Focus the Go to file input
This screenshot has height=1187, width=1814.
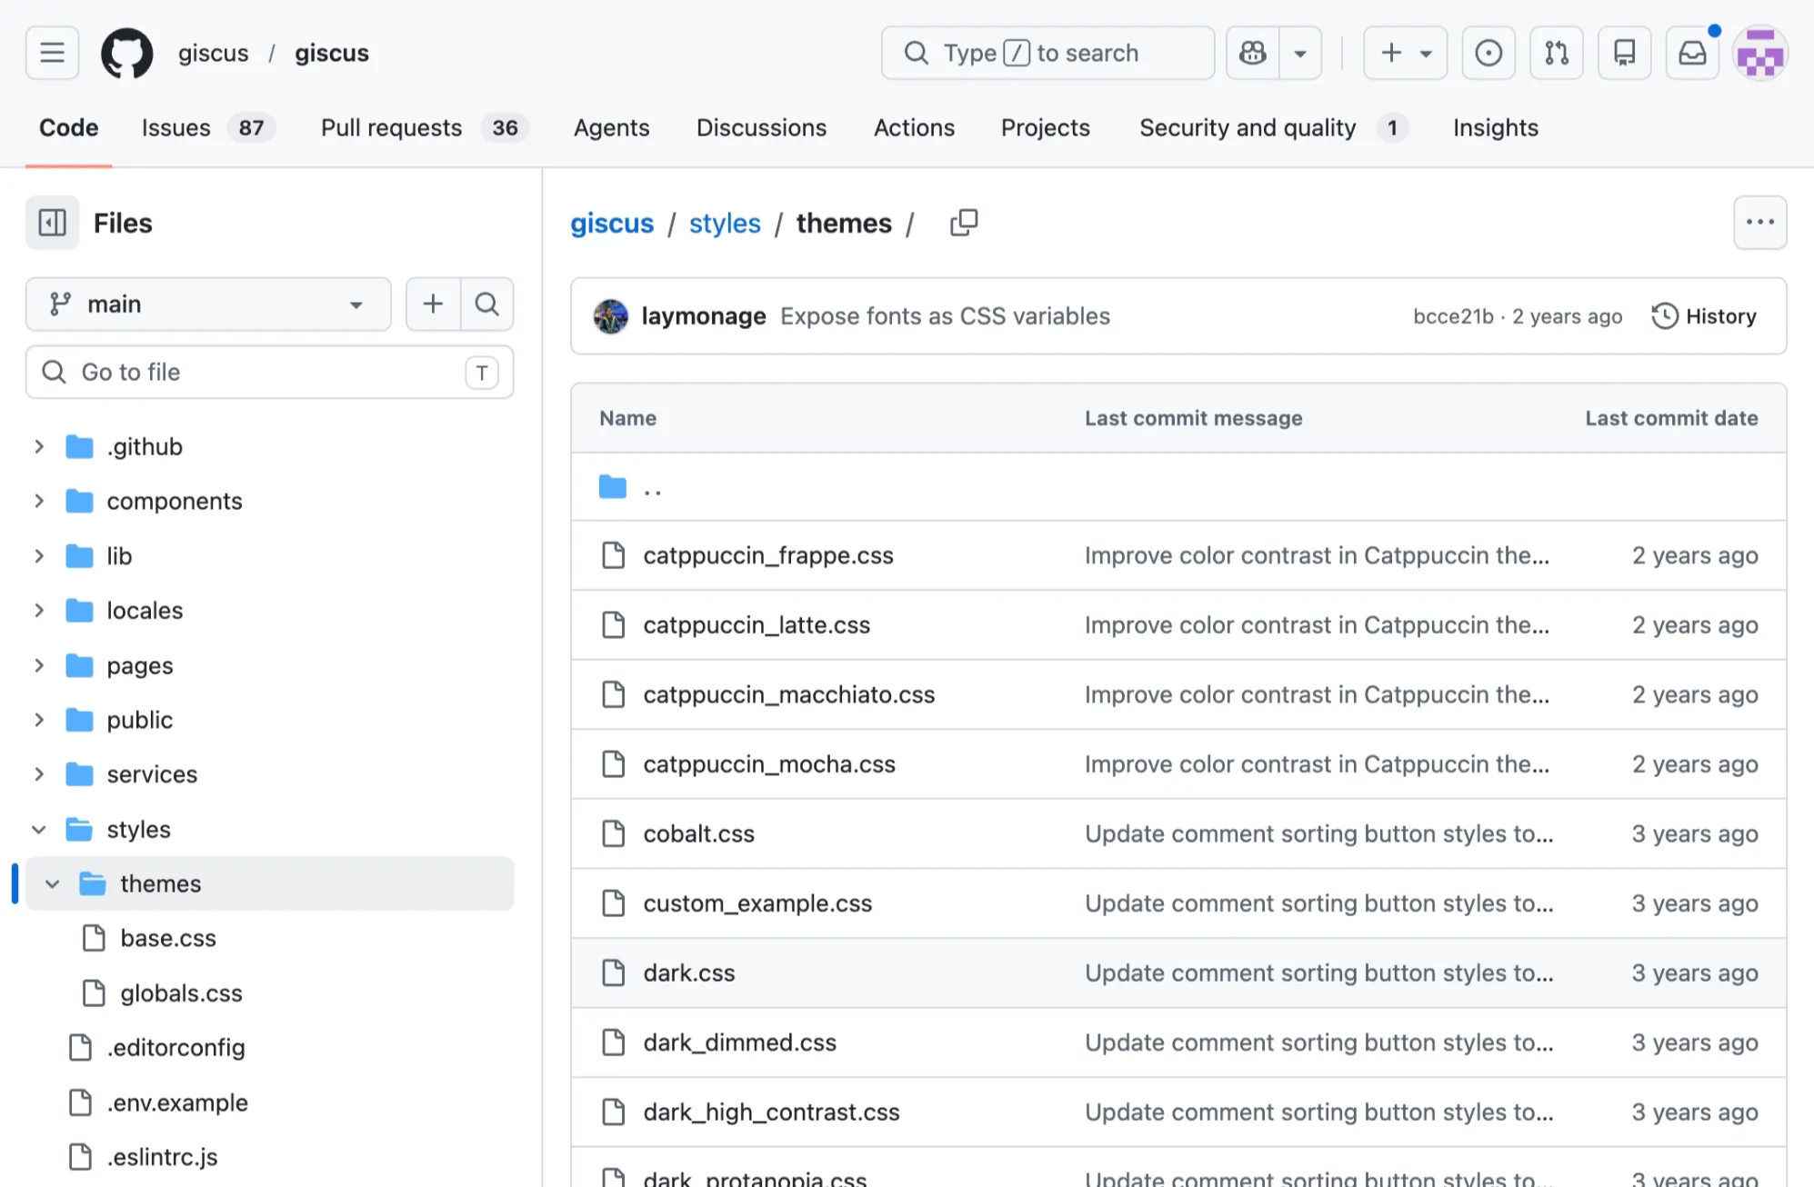pos(269,372)
